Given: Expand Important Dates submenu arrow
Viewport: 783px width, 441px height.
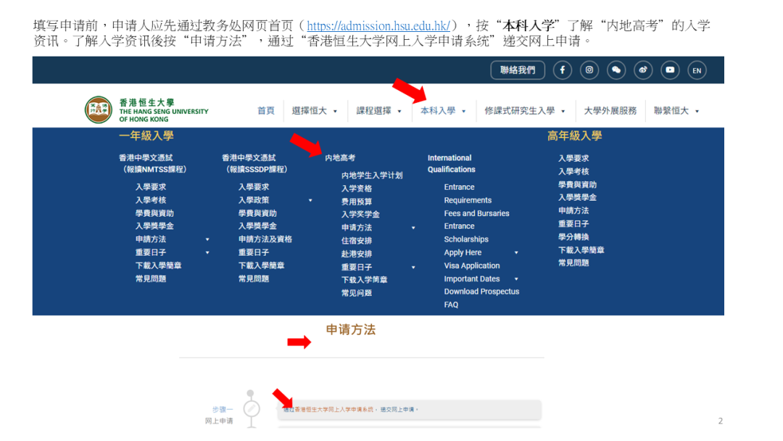Looking at the screenshot, I should click(516, 279).
